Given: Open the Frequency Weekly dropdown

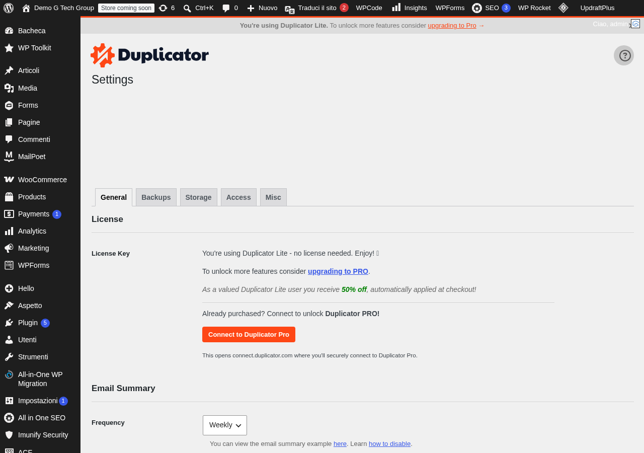Looking at the screenshot, I should [x=225, y=425].
